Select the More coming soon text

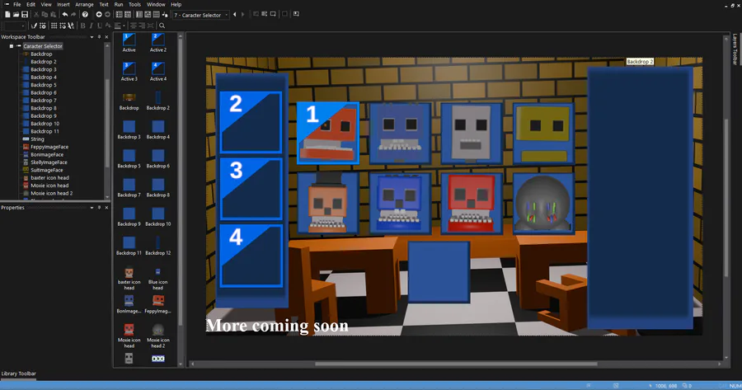coord(277,326)
